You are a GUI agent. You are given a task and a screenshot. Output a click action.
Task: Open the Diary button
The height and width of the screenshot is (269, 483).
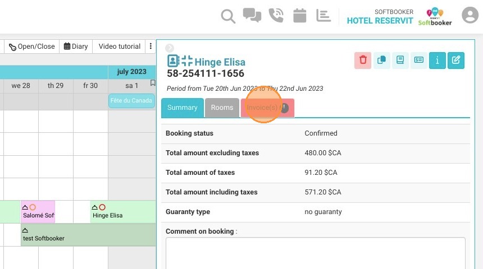point(76,47)
